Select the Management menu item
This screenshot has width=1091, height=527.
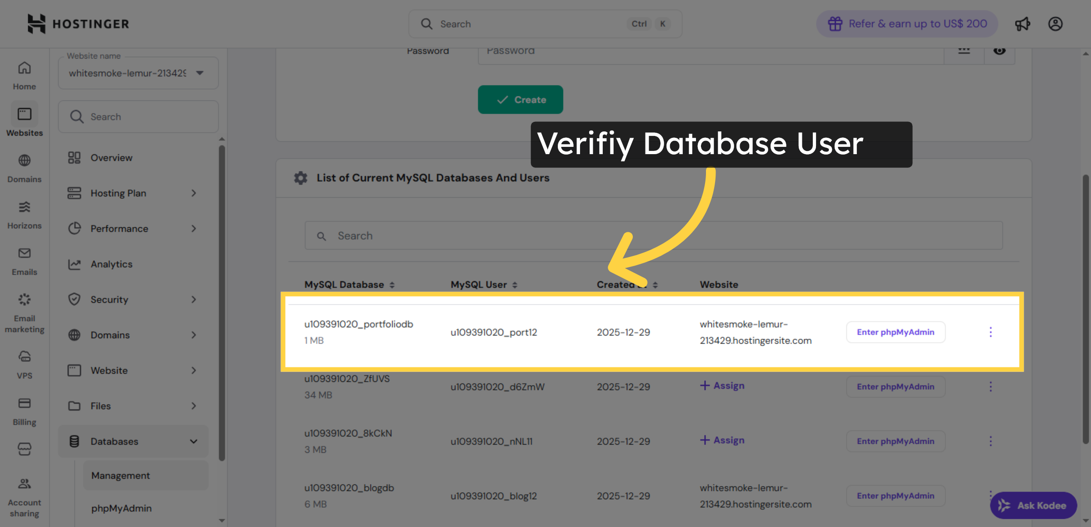[x=120, y=475]
